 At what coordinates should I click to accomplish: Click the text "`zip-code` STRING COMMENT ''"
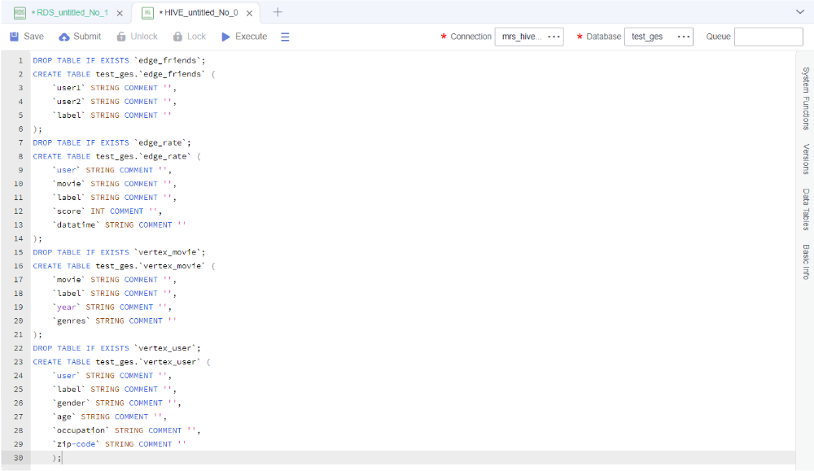(119, 444)
